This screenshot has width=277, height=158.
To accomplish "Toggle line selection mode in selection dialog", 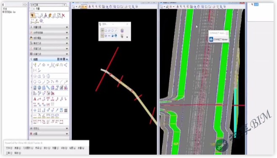I will (116, 31).
